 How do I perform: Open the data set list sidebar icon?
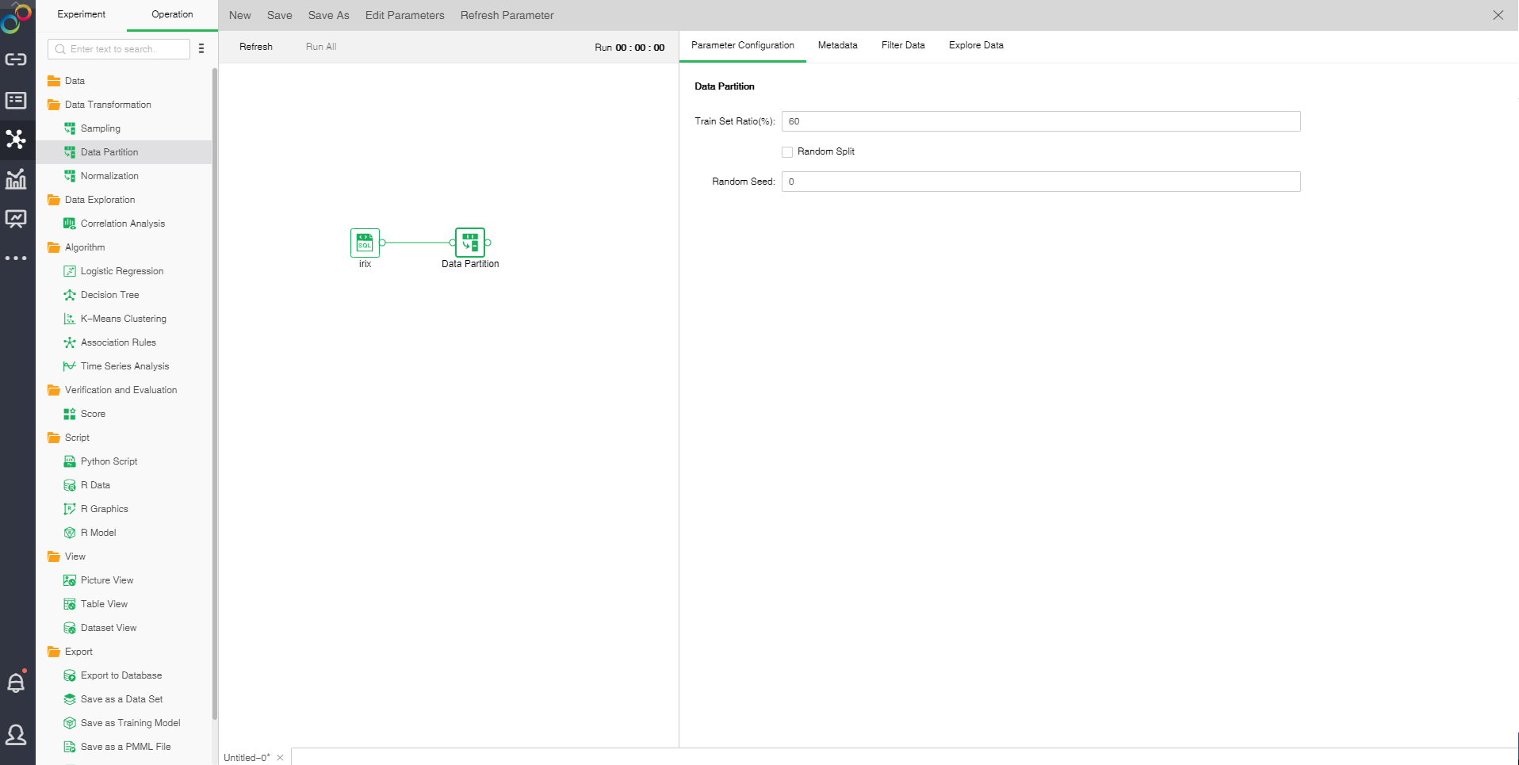tap(16, 101)
